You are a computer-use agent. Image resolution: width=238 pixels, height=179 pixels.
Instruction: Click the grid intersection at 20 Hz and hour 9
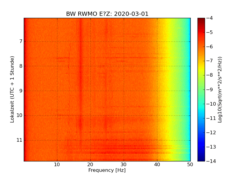pyautogui.click(x=90, y=91)
